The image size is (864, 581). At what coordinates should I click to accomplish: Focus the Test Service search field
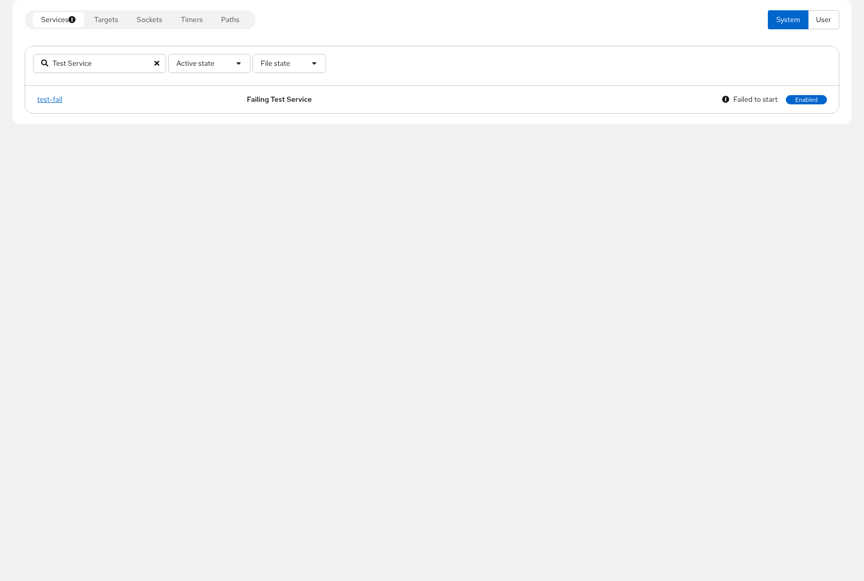(x=99, y=63)
